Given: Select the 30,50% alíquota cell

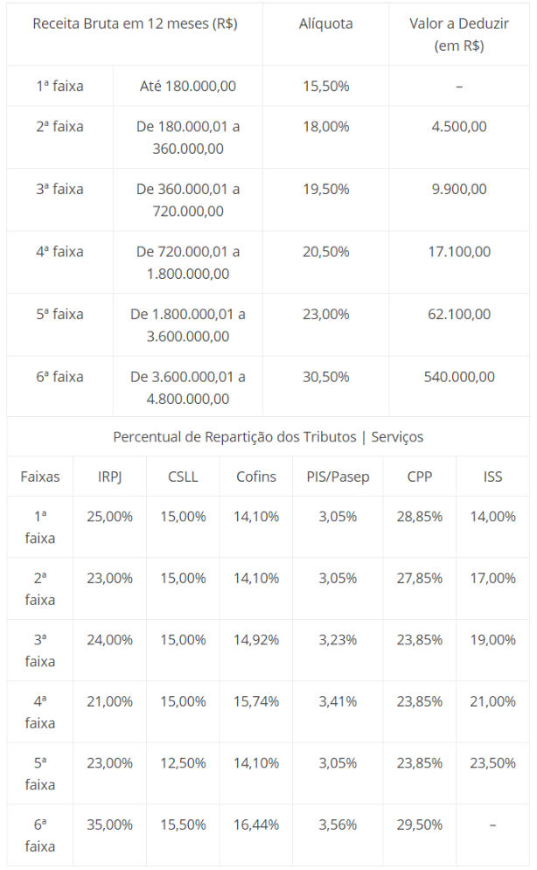Looking at the screenshot, I should (325, 377).
